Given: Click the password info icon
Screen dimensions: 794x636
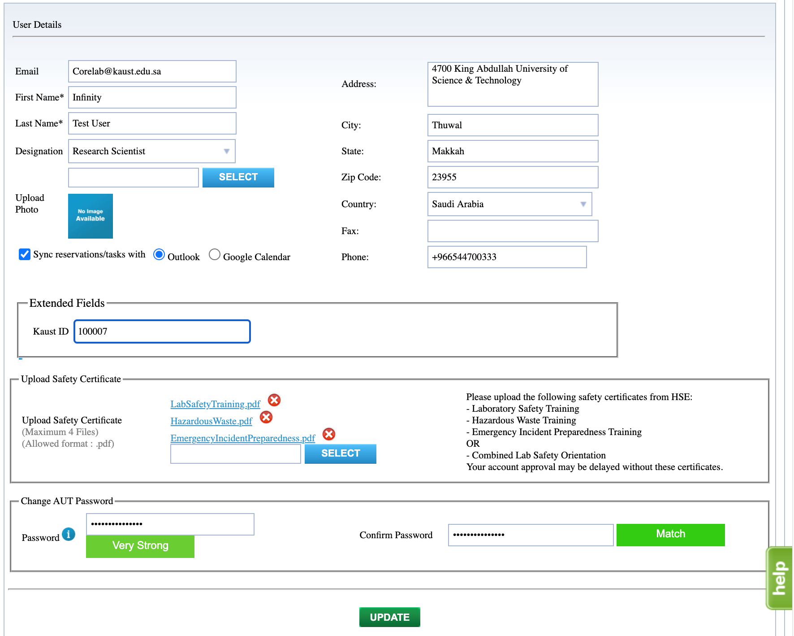Looking at the screenshot, I should [69, 534].
